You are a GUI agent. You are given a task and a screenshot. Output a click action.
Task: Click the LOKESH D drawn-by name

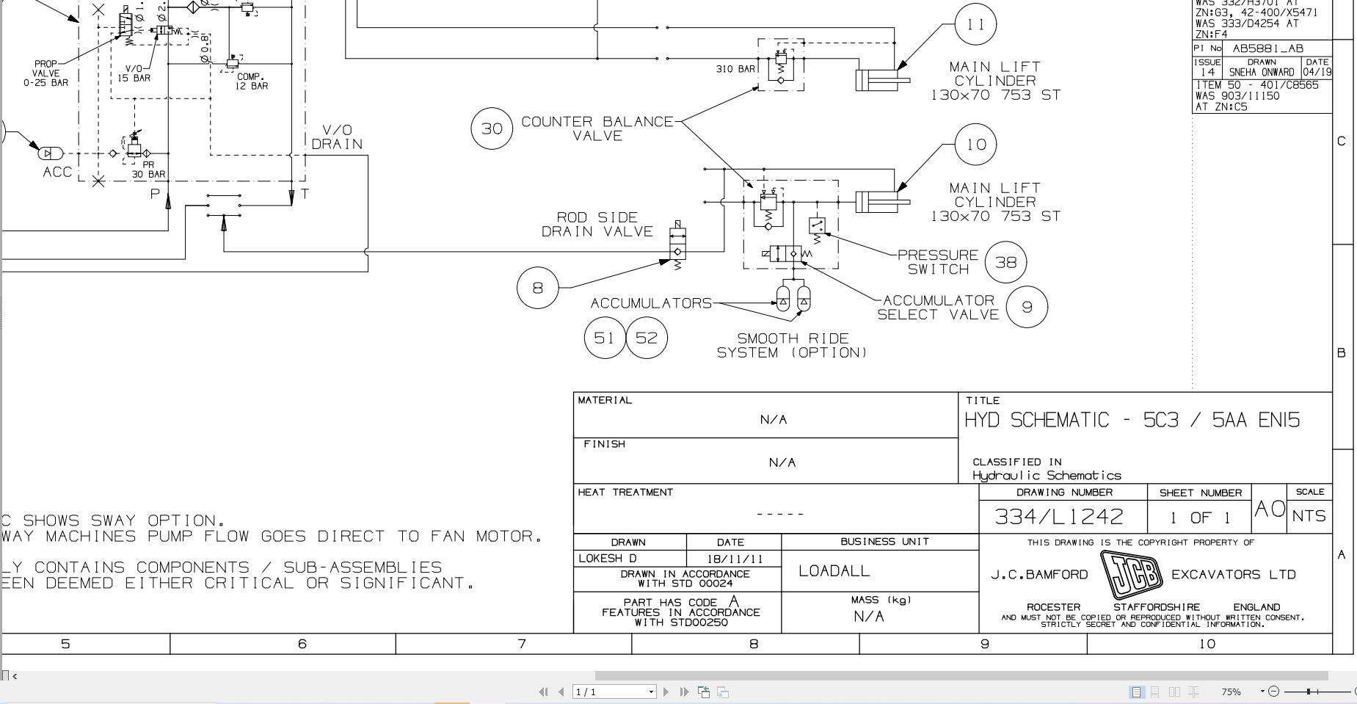pos(608,559)
